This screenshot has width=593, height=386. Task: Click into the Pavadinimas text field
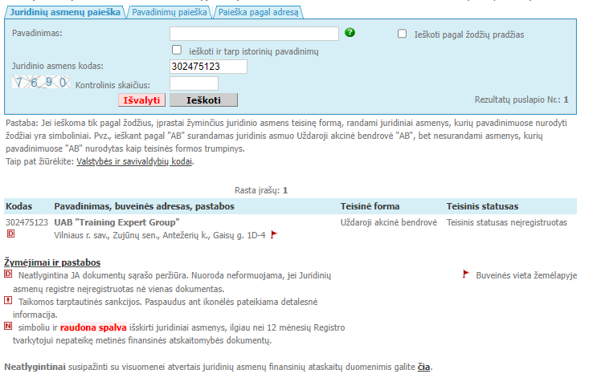pos(254,34)
